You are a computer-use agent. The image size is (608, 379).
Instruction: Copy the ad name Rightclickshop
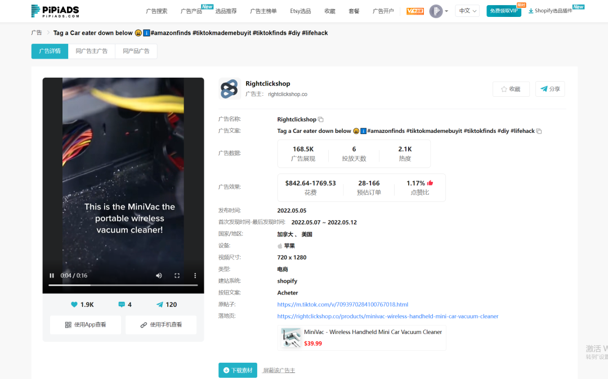[321, 119]
